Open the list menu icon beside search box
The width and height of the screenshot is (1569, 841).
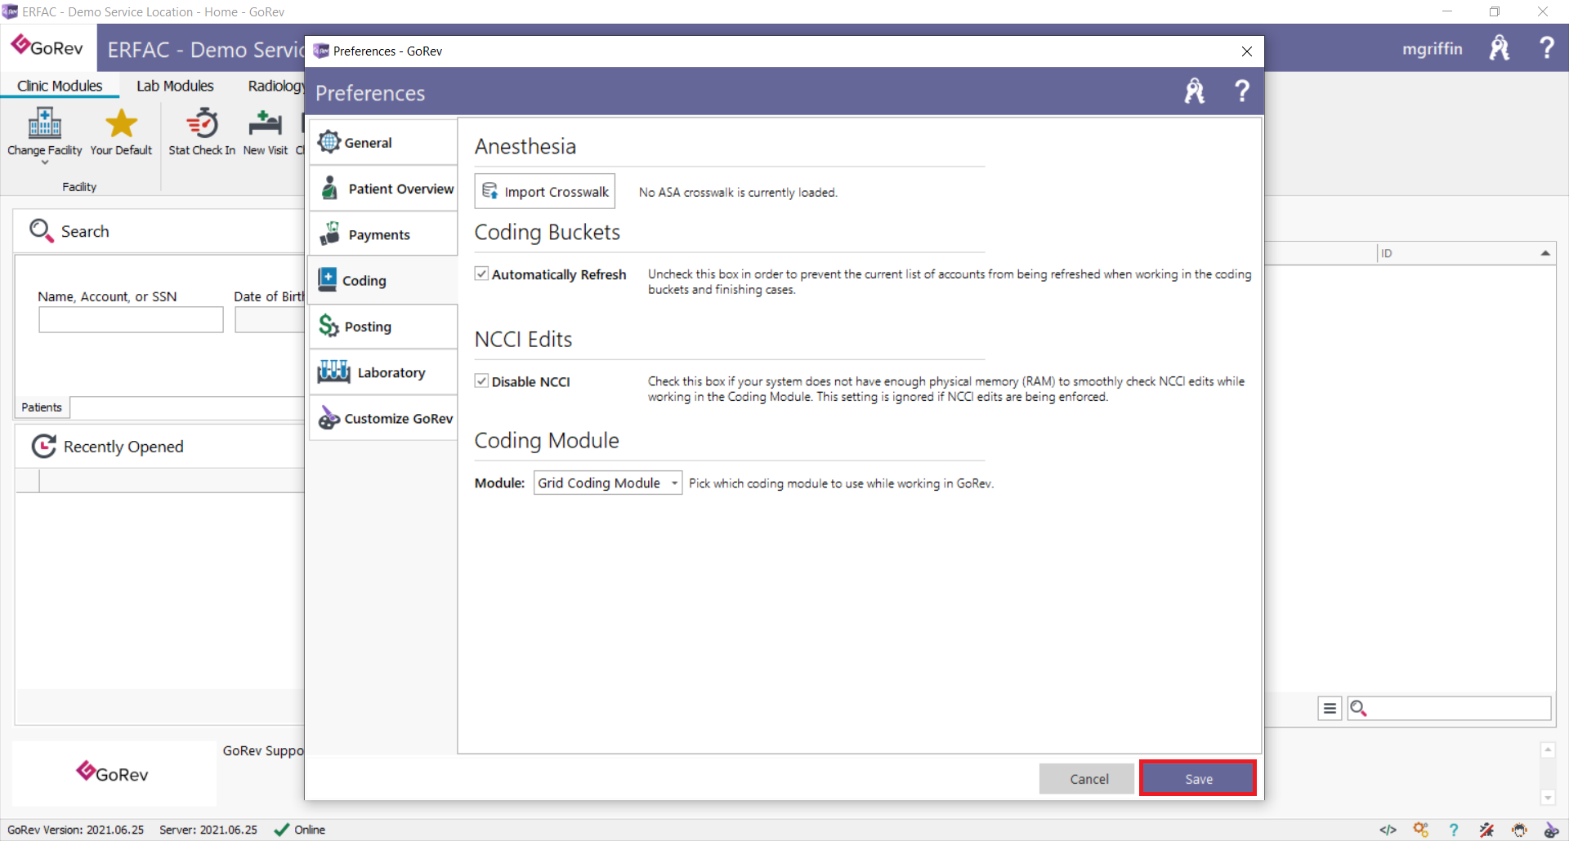(x=1330, y=708)
